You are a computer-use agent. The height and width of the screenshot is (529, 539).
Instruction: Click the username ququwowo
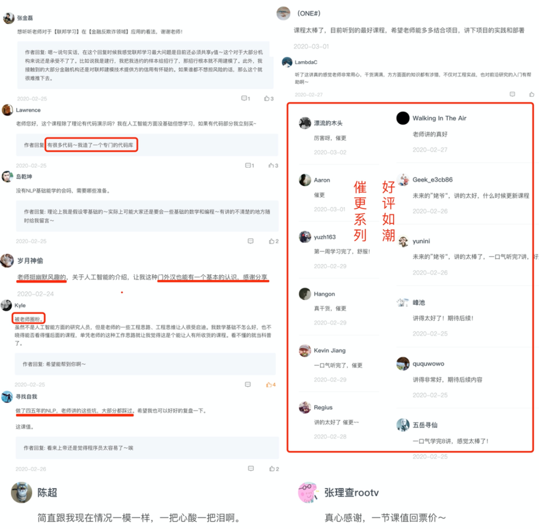(428, 364)
